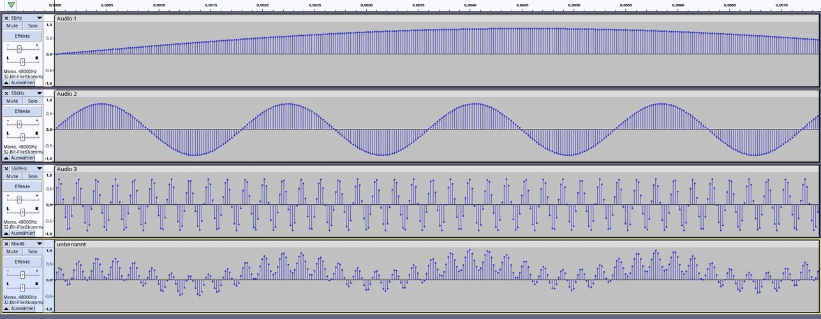Mute the 556Hz track
Viewport: 821px width, 319px height.
12,101
